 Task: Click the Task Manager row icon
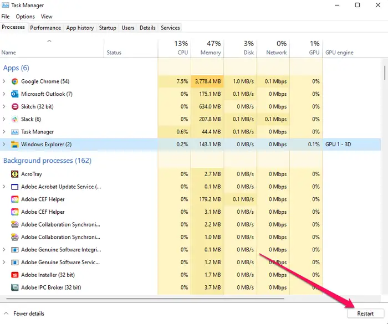(14, 132)
